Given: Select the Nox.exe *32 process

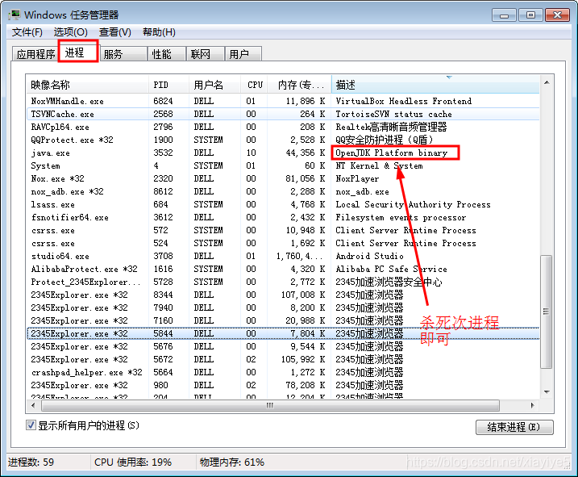Looking at the screenshot, I should [x=283, y=178].
